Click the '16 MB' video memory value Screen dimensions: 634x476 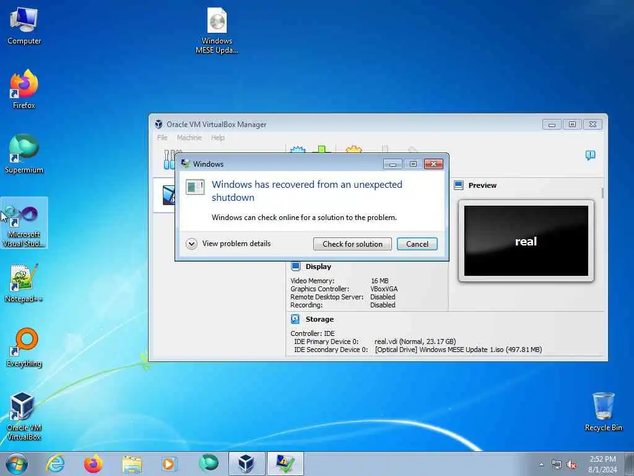click(x=380, y=281)
